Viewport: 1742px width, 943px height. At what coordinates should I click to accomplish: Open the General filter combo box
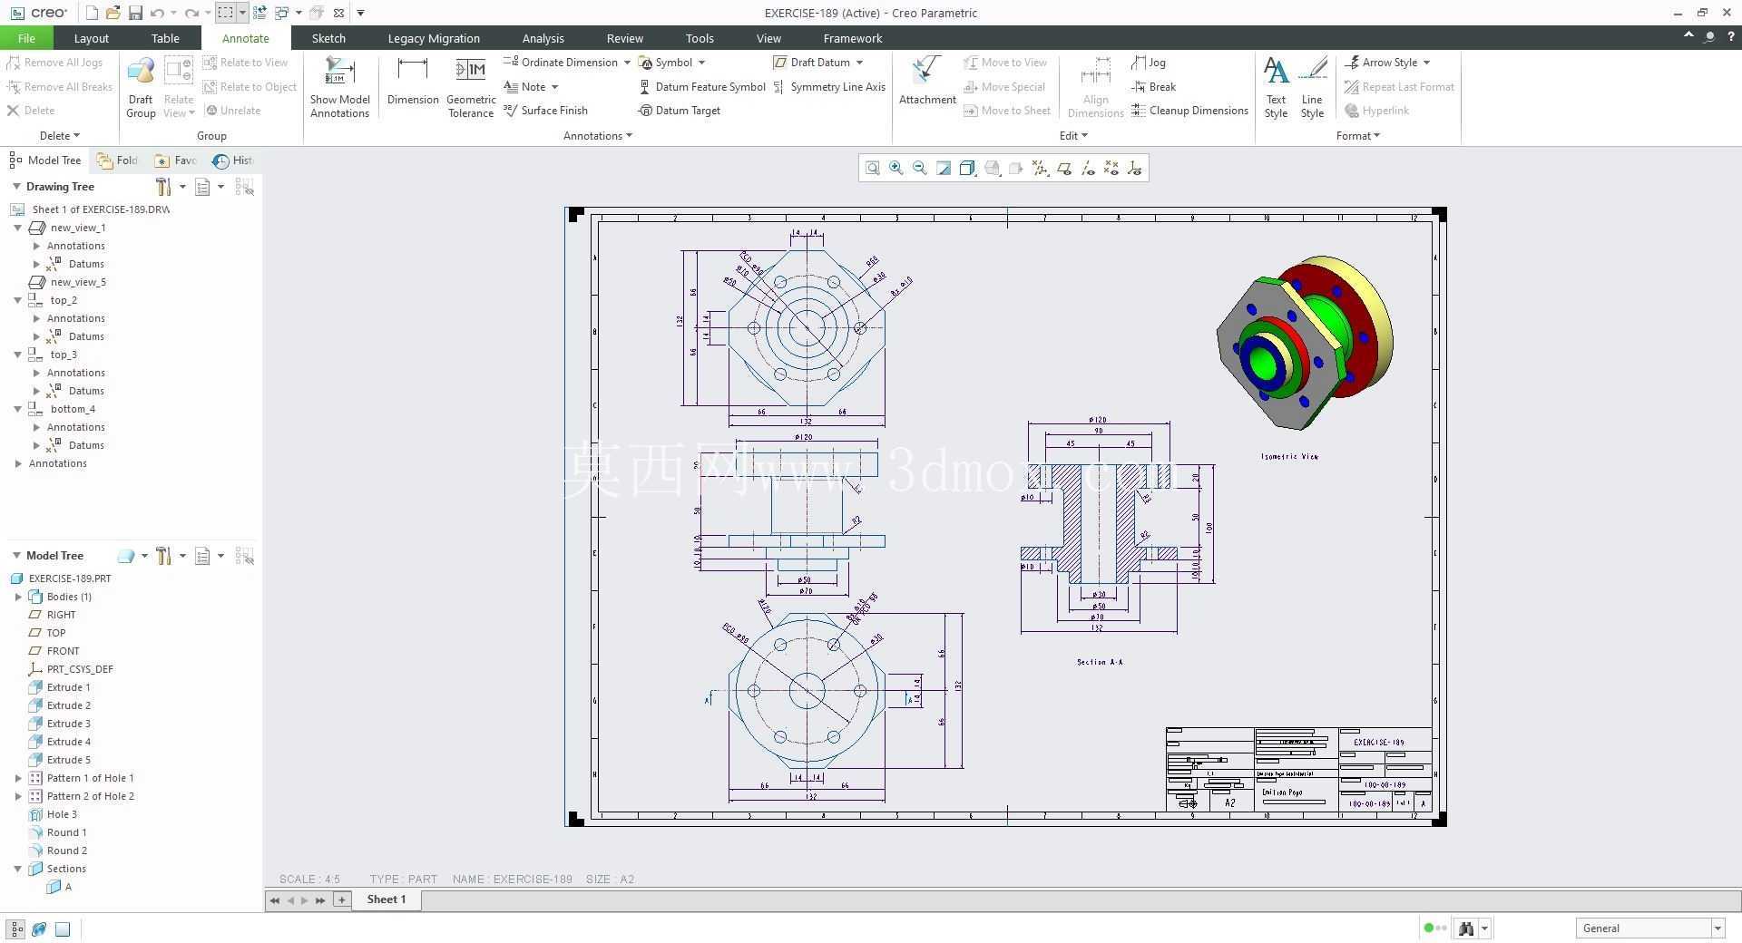coord(1649,928)
